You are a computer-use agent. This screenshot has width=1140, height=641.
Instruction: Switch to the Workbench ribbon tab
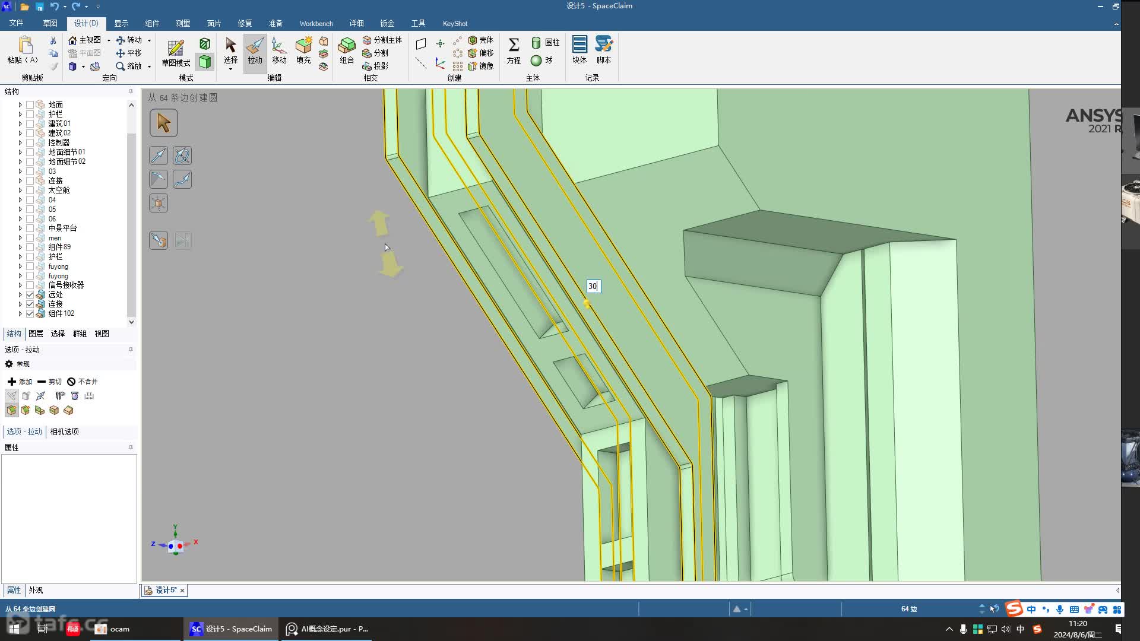point(316,23)
